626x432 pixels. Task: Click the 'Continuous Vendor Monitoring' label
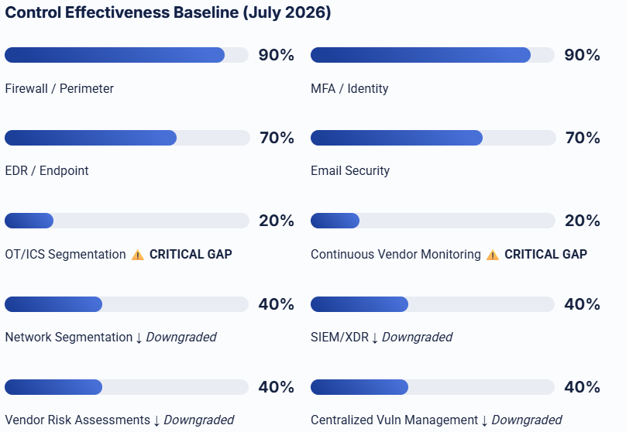[x=396, y=255]
